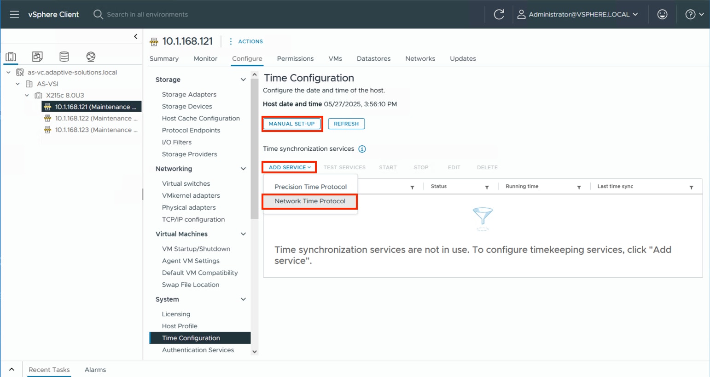Screen dimensions: 710x377
Task: Collapse the X215c 8.0U3 cluster node
Action: click(27, 95)
